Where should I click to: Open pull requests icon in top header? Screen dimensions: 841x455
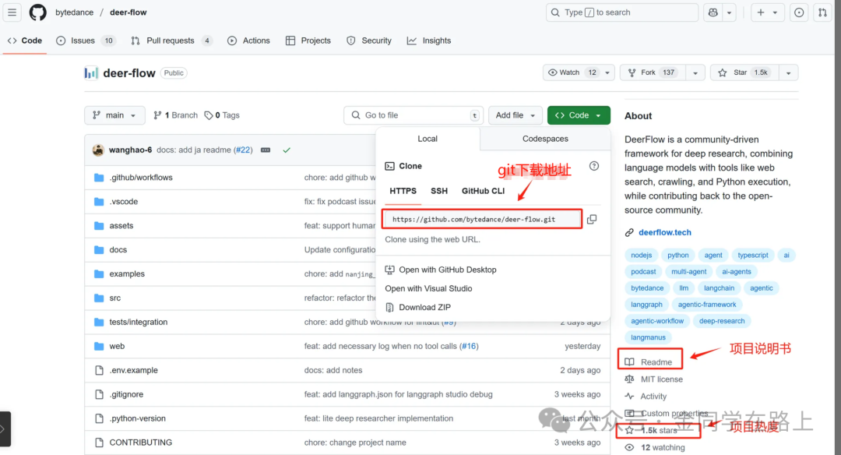(x=822, y=12)
